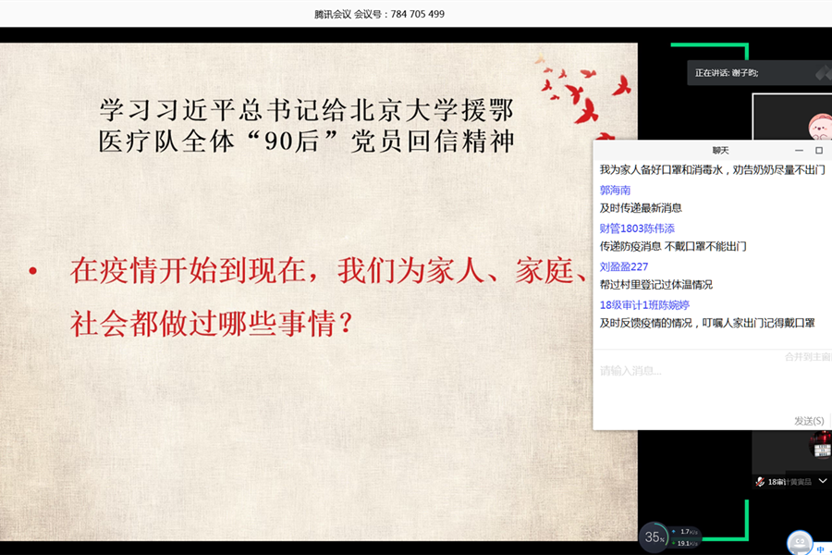Click the input method indicator showing 中
This screenshot has width=832, height=555.
click(x=819, y=549)
